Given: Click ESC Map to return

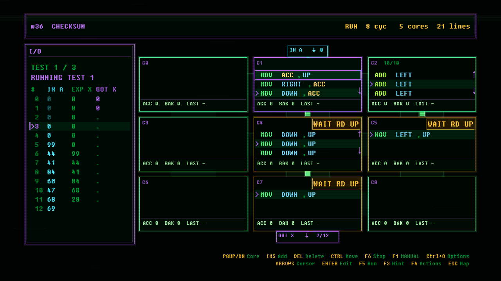Looking at the screenshot, I should click(458, 264).
